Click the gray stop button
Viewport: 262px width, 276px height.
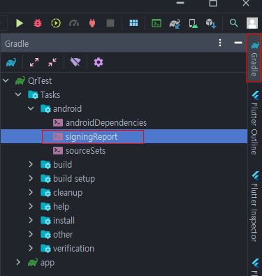click(x=110, y=23)
